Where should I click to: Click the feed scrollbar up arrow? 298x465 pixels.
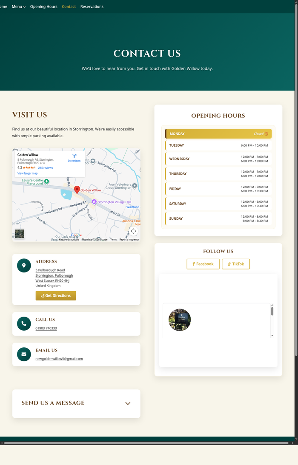coord(272,305)
